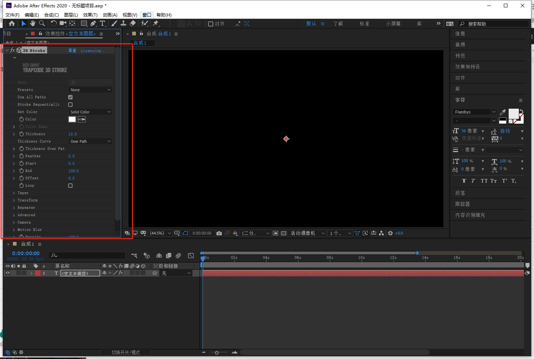Select the Pen tool

tap(93, 23)
